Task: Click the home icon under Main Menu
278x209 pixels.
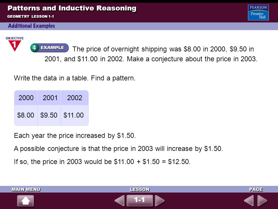Action: click(x=25, y=201)
